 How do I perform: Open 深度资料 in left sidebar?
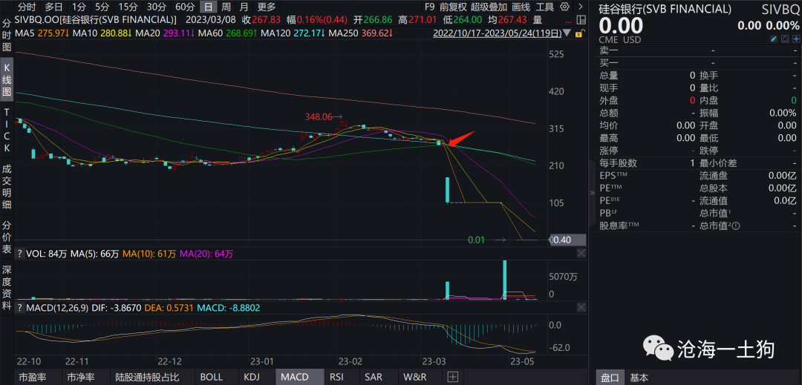(7, 289)
